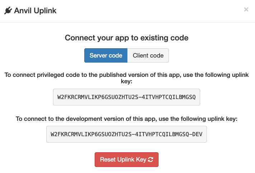255x173 pixels.
Task: Click the Reset Uplink Key button
Action: 127,159
